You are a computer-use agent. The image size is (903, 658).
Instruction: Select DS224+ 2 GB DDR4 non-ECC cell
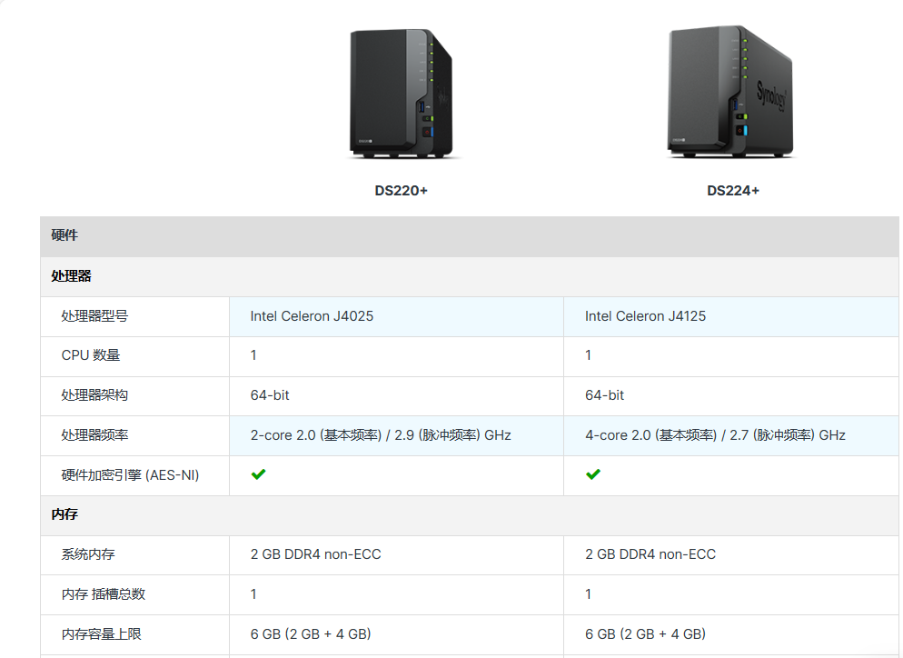coord(730,555)
